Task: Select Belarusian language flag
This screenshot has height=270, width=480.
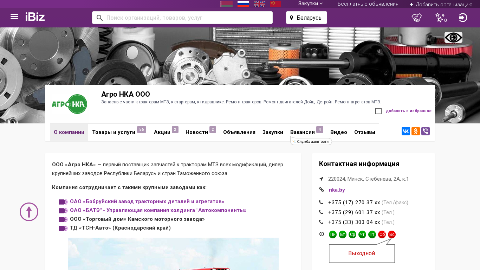Action: pos(226,4)
